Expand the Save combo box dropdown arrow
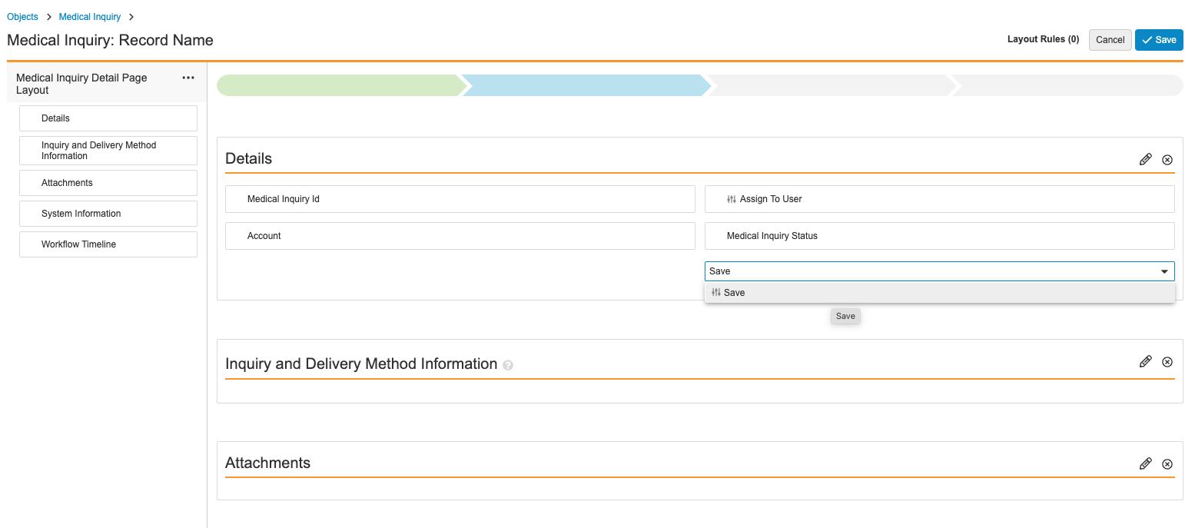 (1163, 271)
